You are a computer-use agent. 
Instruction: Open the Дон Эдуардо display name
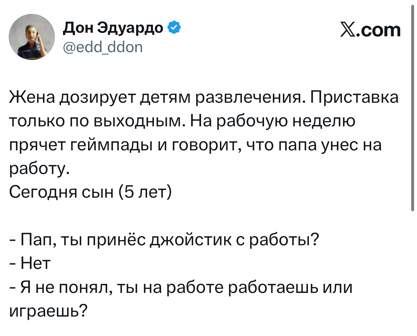coord(113,28)
